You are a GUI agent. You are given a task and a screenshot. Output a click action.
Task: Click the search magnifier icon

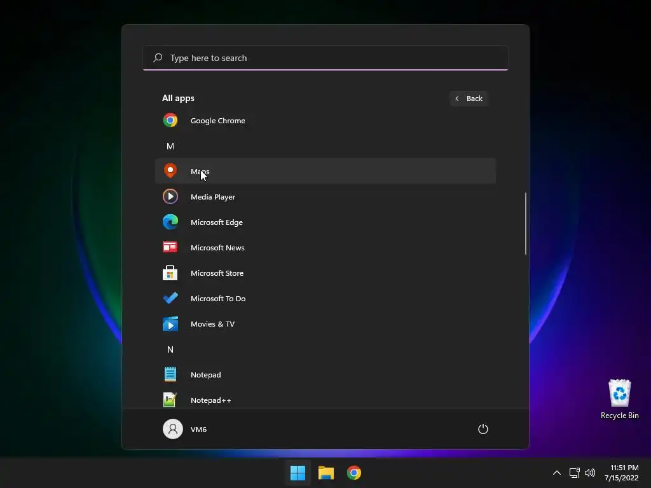coord(158,58)
